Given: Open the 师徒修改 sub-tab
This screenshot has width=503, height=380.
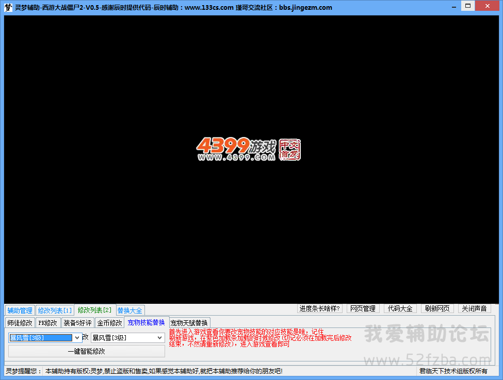Looking at the screenshot, I should 20,323.
